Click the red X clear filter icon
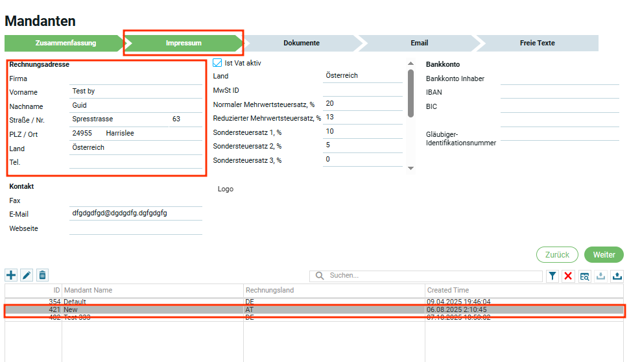 [x=568, y=276]
